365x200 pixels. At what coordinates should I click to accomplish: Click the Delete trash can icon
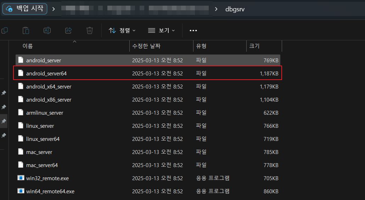click(90, 30)
